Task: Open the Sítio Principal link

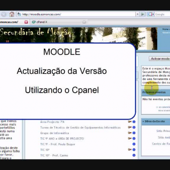Action: coord(163,131)
